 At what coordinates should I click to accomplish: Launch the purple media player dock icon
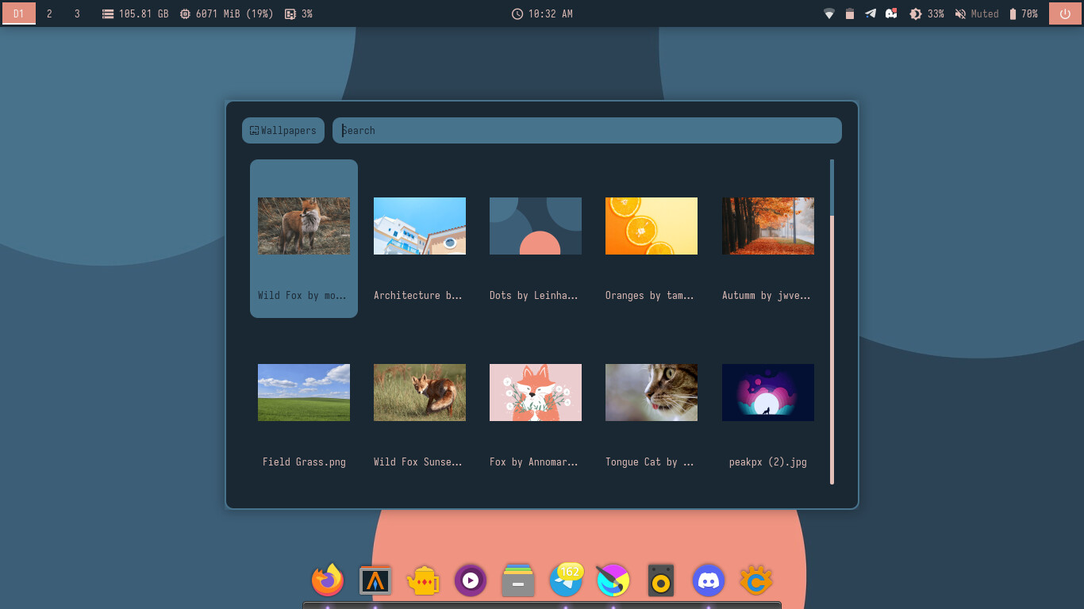pos(471,580)
